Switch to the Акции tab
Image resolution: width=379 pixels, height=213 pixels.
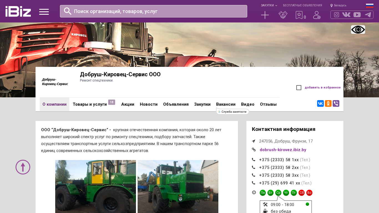[128, 104]
